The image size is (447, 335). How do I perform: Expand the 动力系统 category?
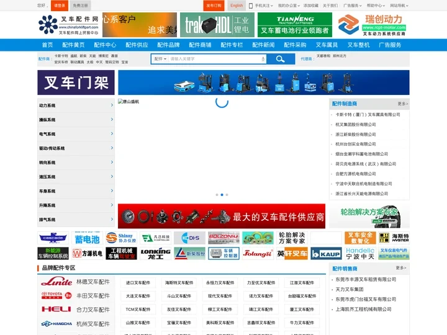pyautogui.click(x=76, y=105)
